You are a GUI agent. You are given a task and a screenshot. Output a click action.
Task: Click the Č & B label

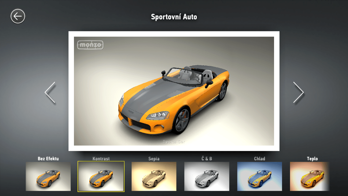point(207,158)
